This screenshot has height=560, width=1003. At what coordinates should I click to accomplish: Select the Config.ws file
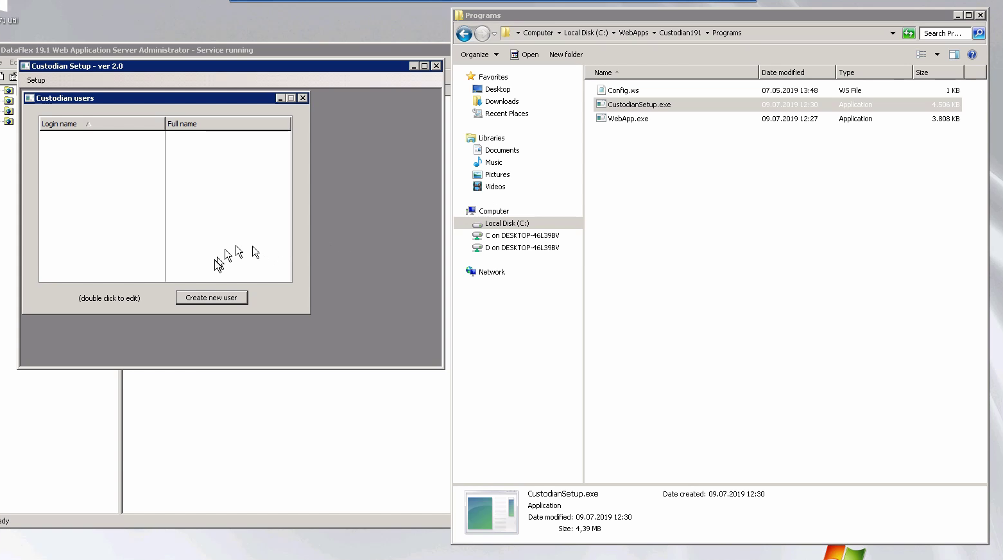click(x=623, y=90)
